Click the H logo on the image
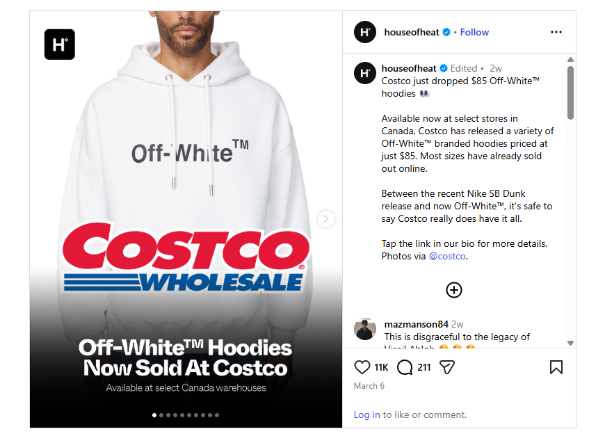Image resolution: width=605 pixels, height=443 pixels. pos(59,45)
